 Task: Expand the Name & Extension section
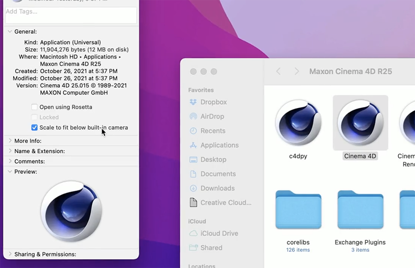coord(10,151)
